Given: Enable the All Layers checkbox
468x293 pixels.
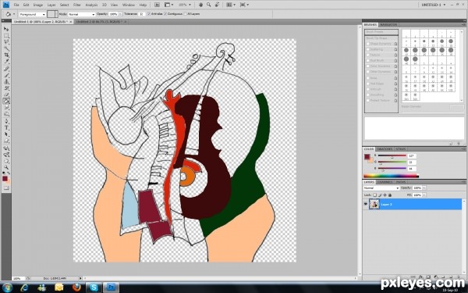Looking at the screenshot, I should tap(186, 14).
